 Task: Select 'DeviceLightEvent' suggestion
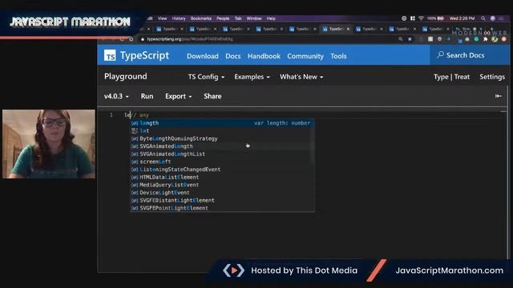pyautogui.click(x=223, y=193)
